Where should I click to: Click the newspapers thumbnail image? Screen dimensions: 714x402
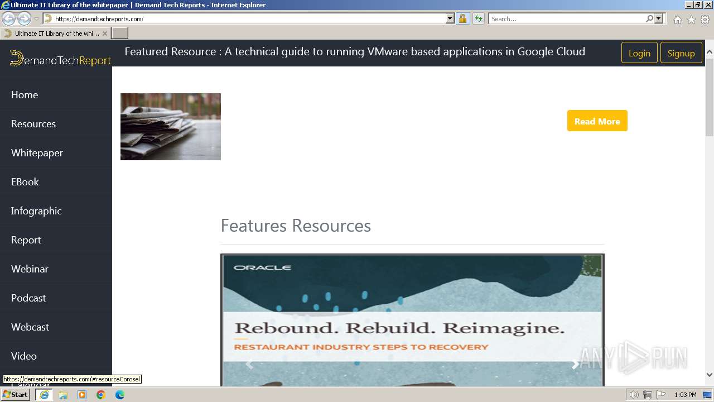(171, 127)
